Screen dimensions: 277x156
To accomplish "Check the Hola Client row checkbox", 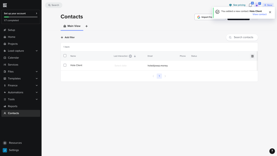I will pos(65,65).
